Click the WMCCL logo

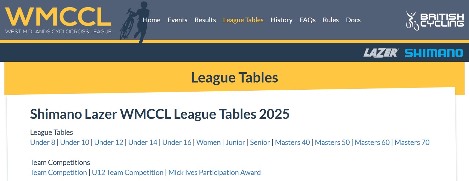click(x=58, y=20)
